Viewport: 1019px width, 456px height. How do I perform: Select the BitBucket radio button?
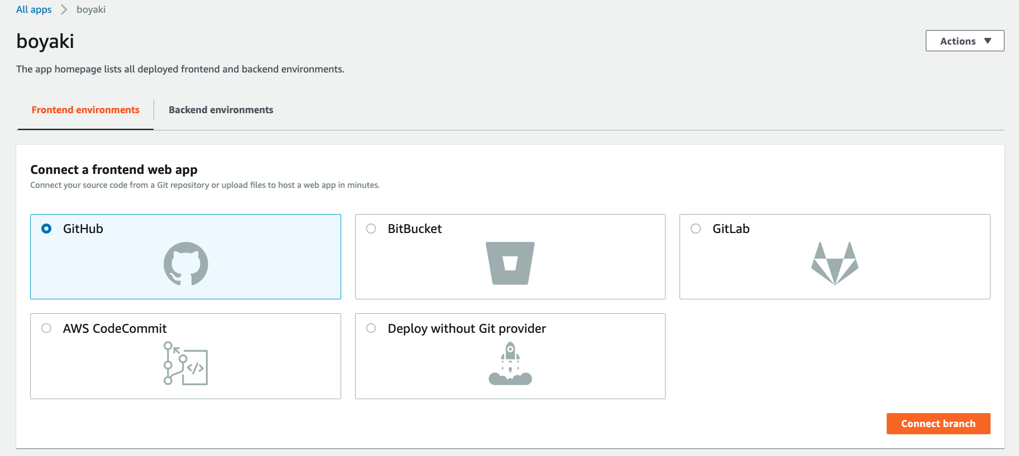point(371,229)
